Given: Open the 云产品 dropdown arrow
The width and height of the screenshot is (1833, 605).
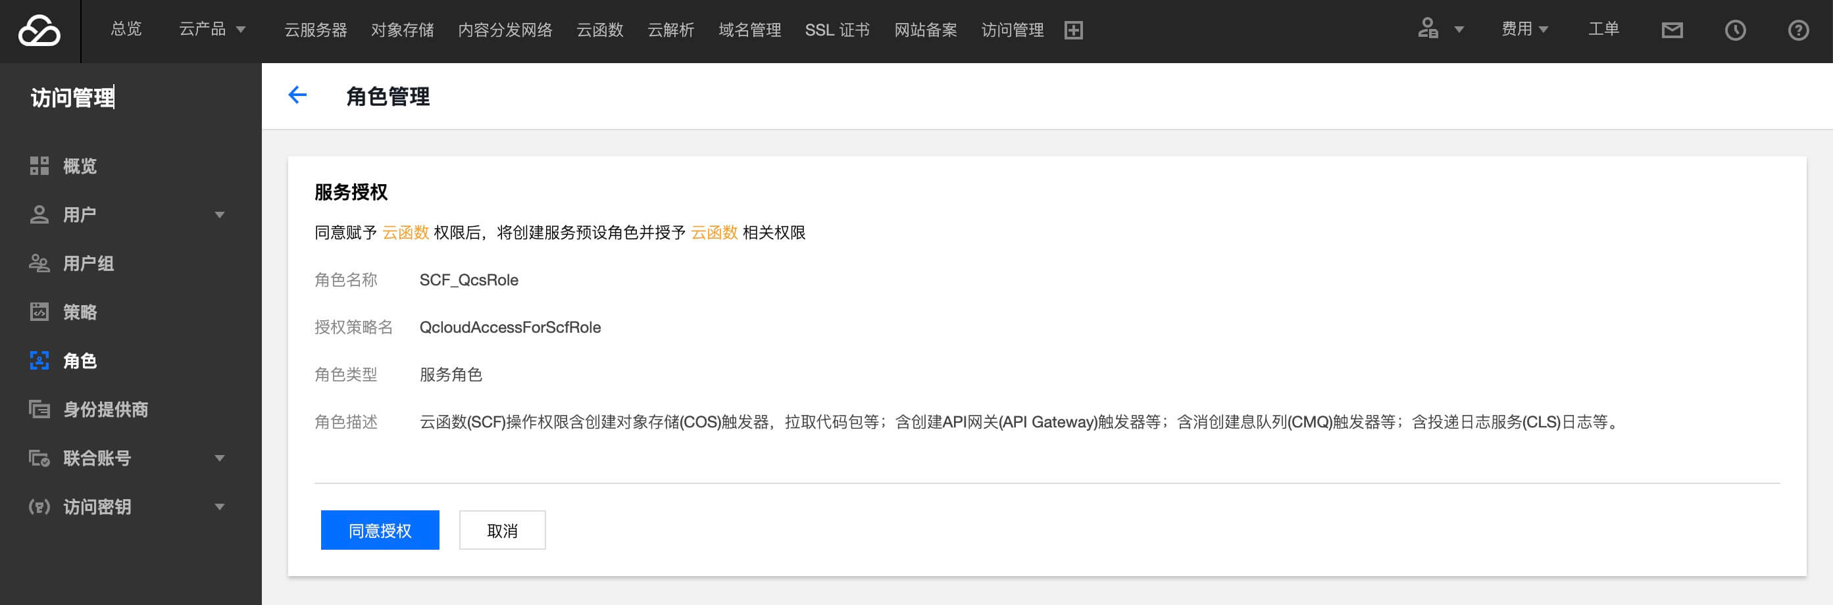Looking at the screenshot, I should pyautogui.click(x=241, y=30).
